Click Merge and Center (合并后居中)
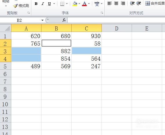 point(155,3)
